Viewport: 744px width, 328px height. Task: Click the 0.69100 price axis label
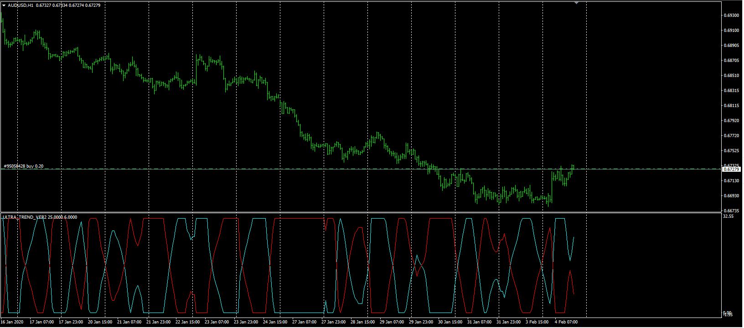[x=731, y=31]
